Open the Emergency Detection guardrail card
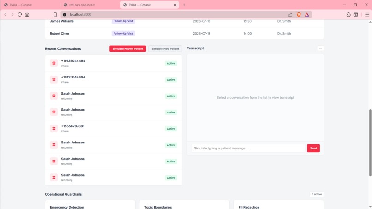The height and width of the screenshot is (209, 372). (90, 205)
